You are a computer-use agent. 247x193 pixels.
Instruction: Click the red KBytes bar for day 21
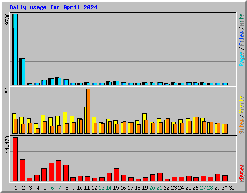(x=160, y=177)
